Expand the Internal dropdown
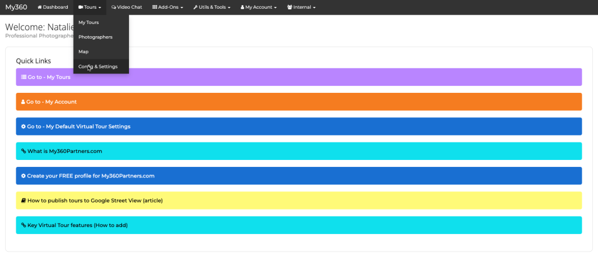598x258 pixels. click(x=301, y=7)
